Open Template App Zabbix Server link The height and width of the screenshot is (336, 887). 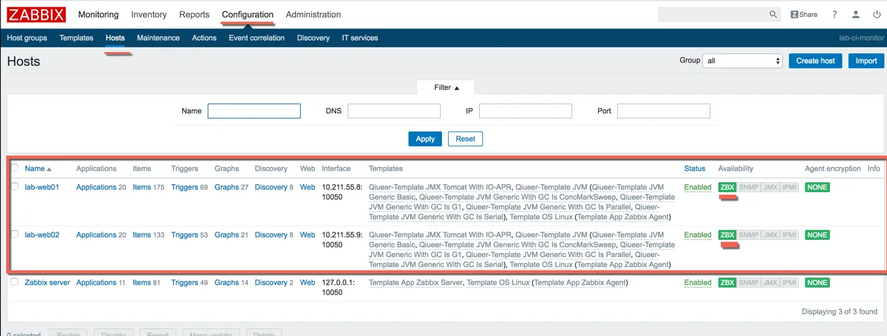point(416,283)
